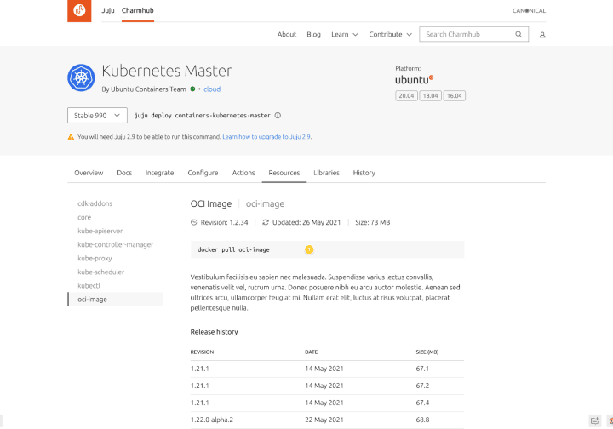
Task: Click the search magnifier icon
Action: [518, 34]
